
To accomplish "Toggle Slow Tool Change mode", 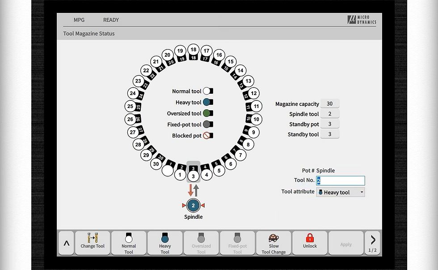I will (274, 243).
